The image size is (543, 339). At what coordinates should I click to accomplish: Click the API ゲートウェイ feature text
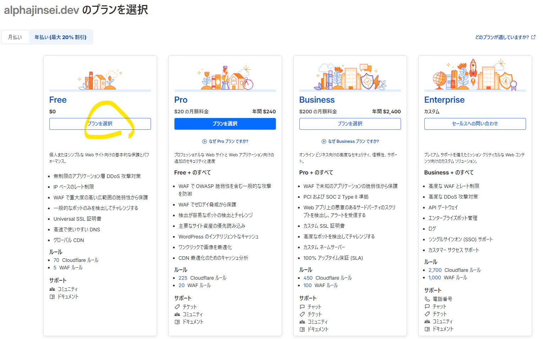pos(443,208)
